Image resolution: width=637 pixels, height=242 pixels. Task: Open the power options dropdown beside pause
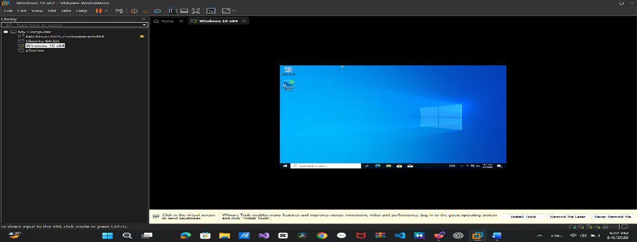[106, 10]
